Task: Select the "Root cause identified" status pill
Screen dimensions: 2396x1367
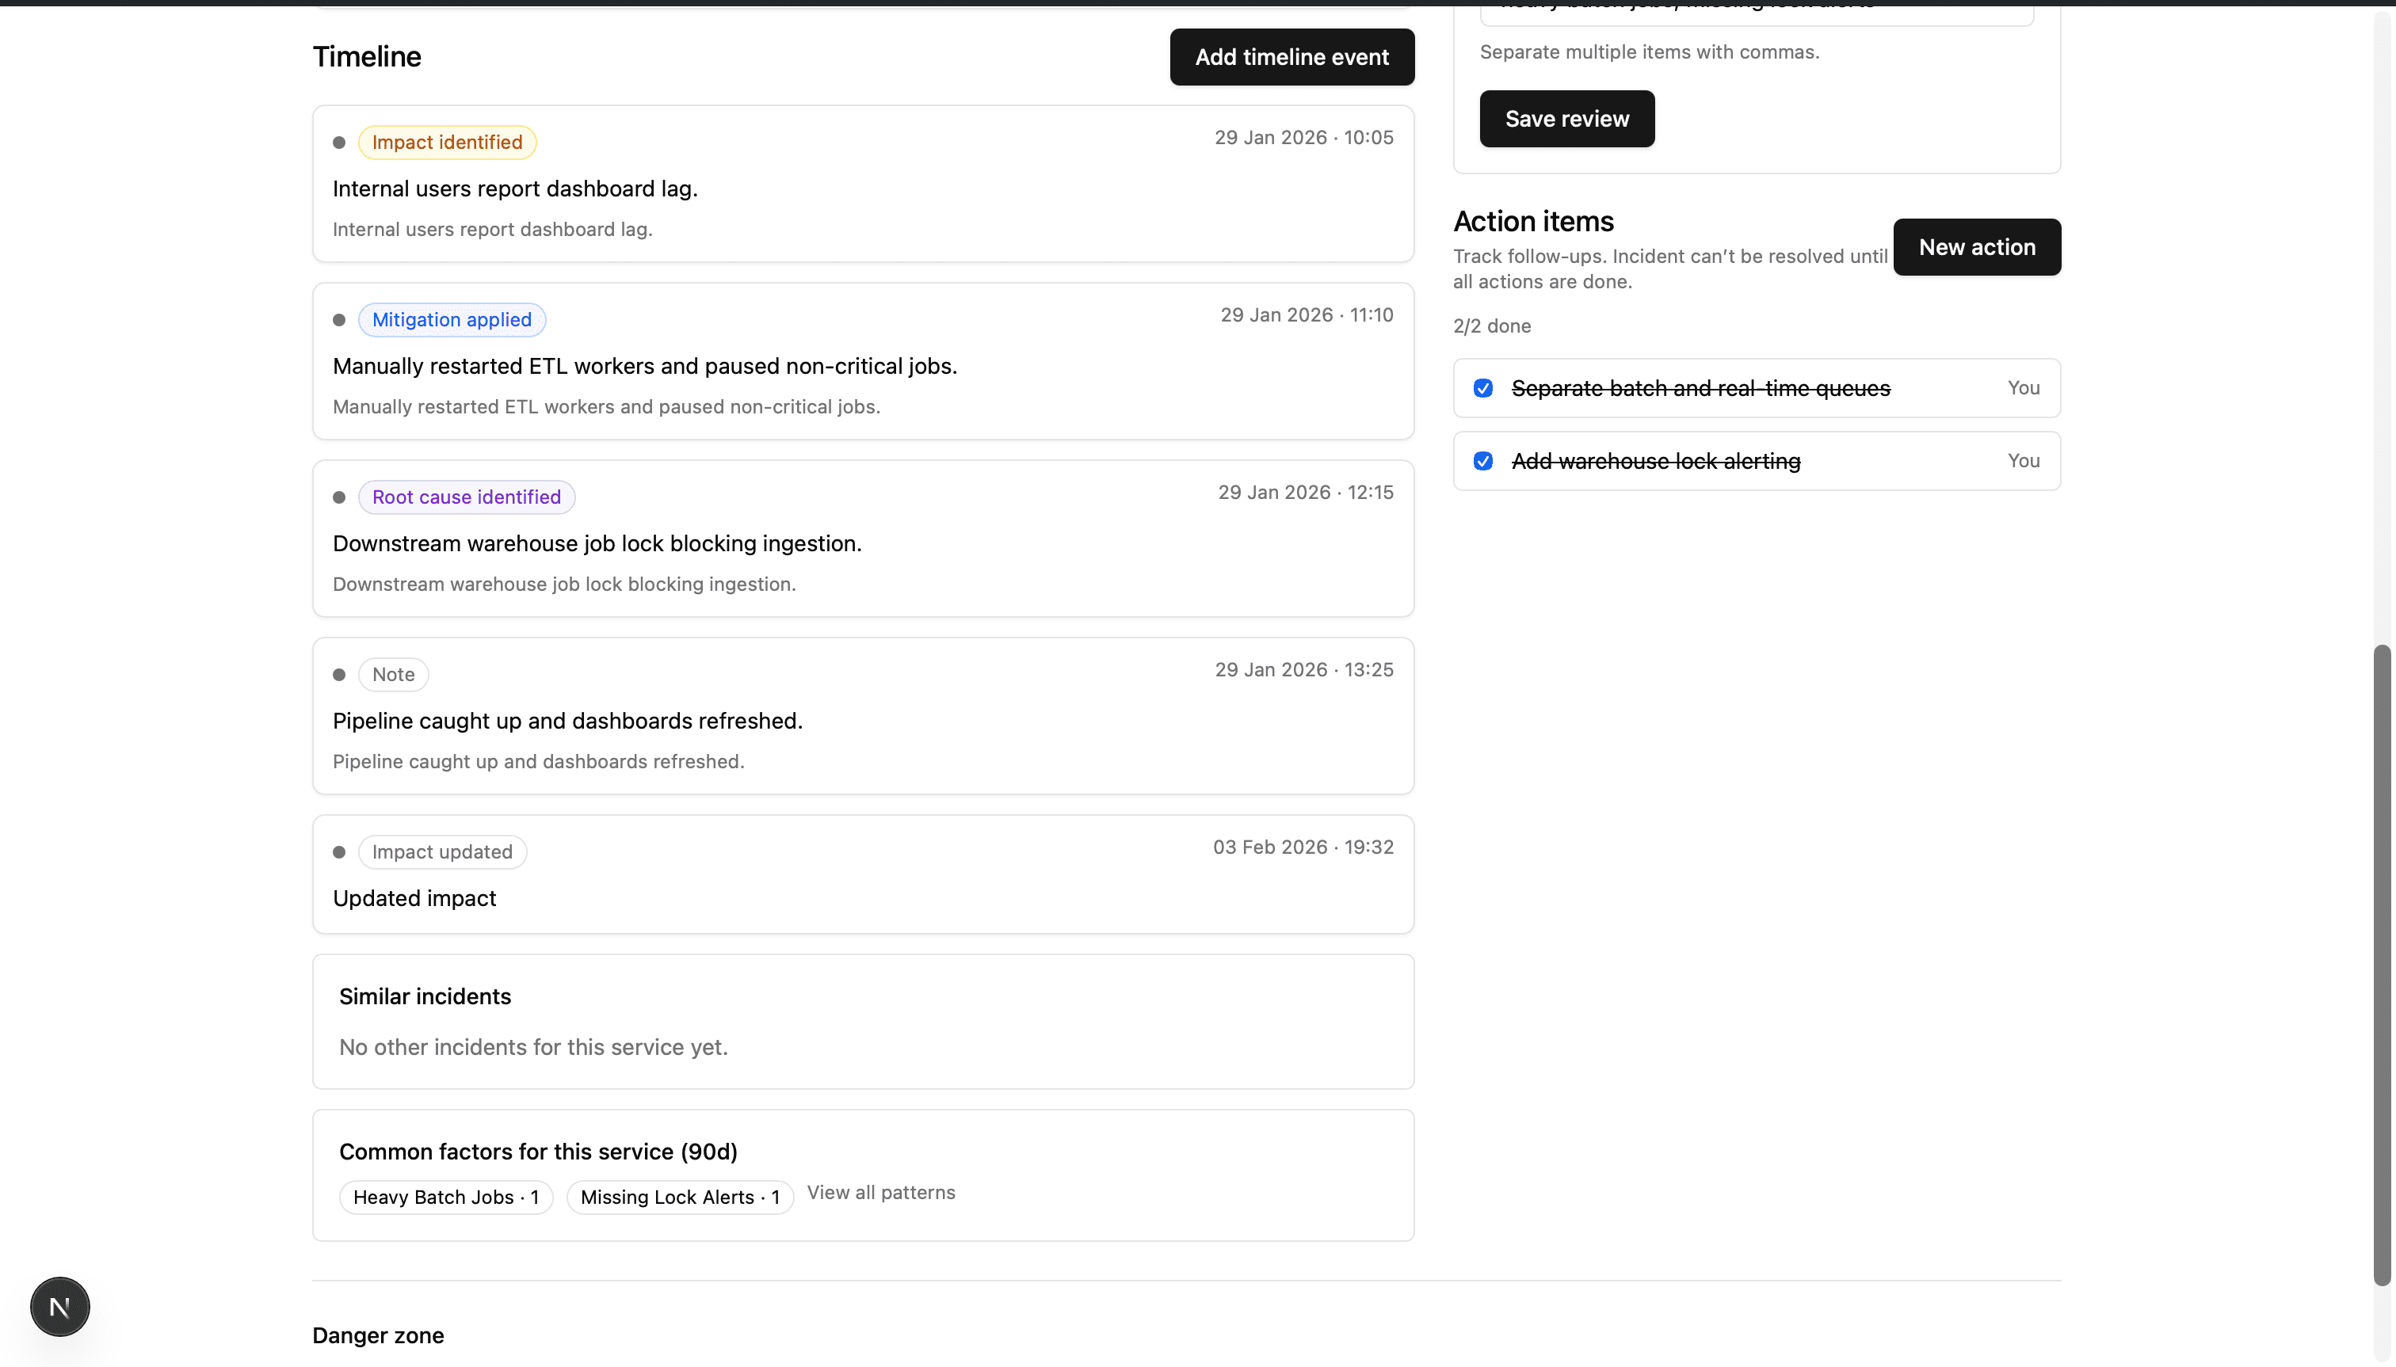Action: [x=465, y=497]
